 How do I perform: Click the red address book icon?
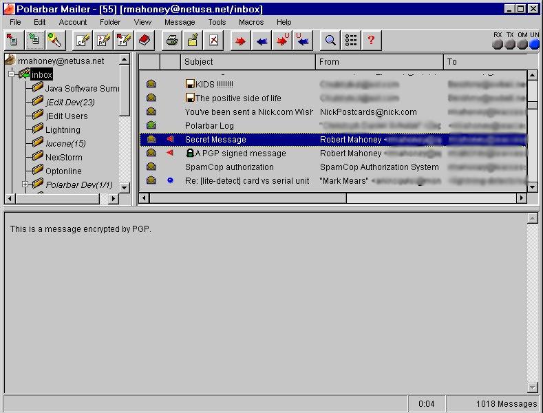click(144, 41)
